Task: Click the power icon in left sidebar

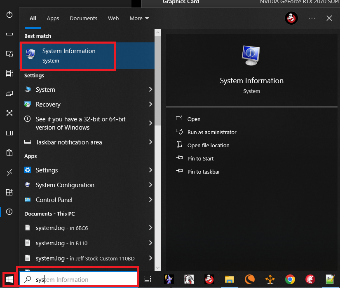Action: (9, 14)
